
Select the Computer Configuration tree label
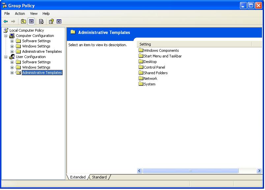(x=35, y=36)
